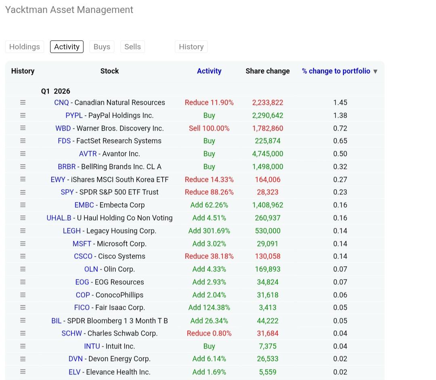Open history icon for FICO row

[x=23, y=307]
